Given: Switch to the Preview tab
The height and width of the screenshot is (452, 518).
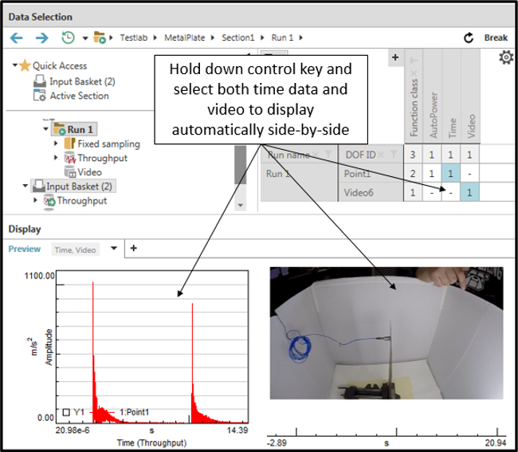Looking at the screenshot, I should coord(24,250).
